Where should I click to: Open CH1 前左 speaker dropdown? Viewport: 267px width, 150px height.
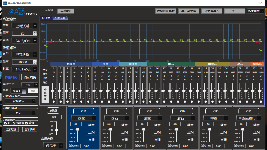click(x=84, y=118)
